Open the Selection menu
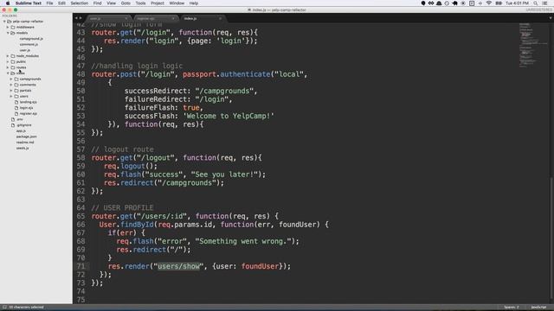Image resolution: width=554 pixels, height=311 pixels. [x=79, y=3]
